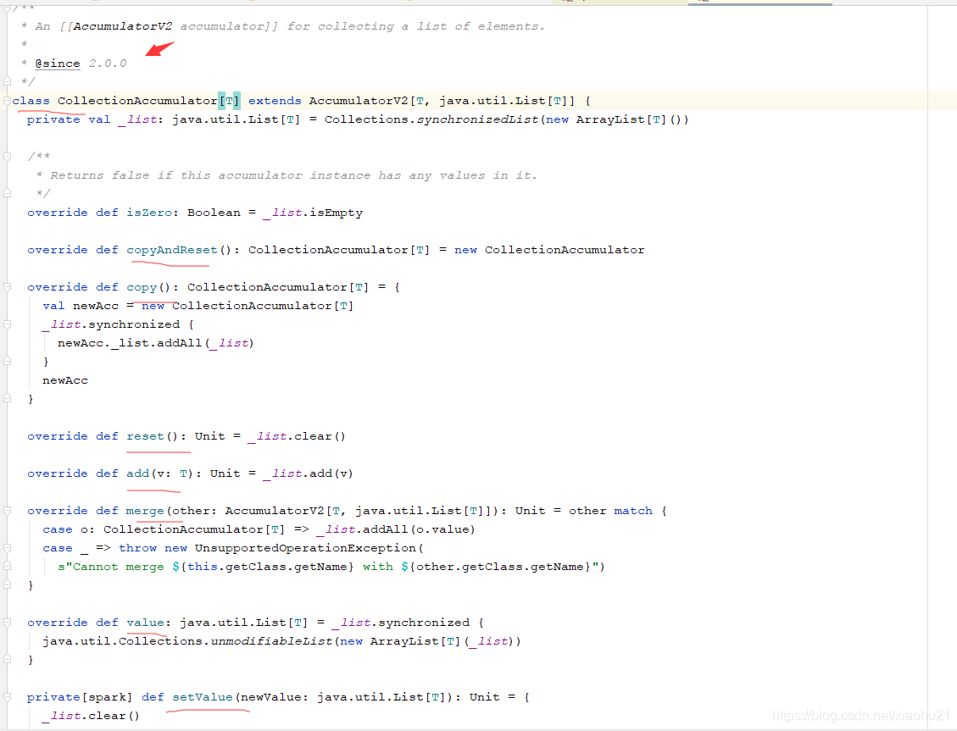The image size is (957, 731).
Task: Click 'unmodifiableList' method call
Action: [271, 641]
